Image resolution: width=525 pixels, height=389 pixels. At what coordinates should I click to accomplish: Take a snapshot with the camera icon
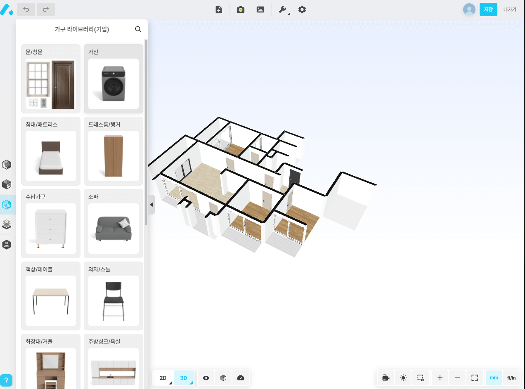coord(240,9)
